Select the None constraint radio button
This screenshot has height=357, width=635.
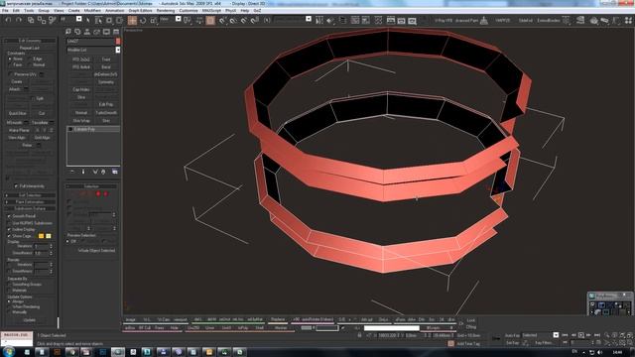[x=10, y=59]
